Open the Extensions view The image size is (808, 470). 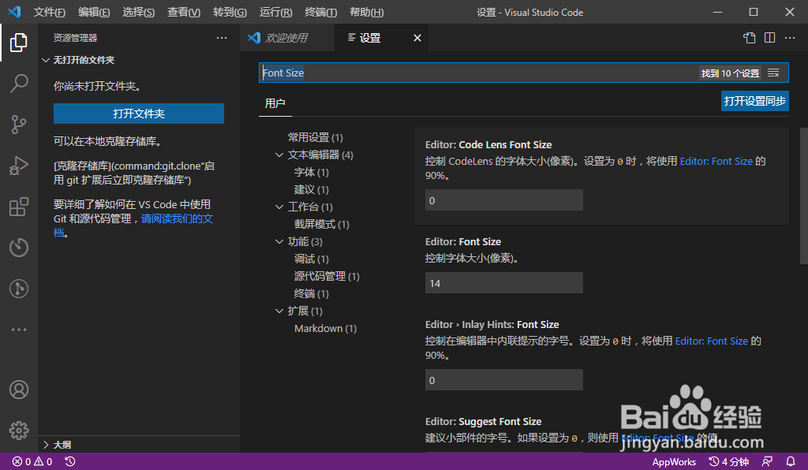tap(19, 207)
